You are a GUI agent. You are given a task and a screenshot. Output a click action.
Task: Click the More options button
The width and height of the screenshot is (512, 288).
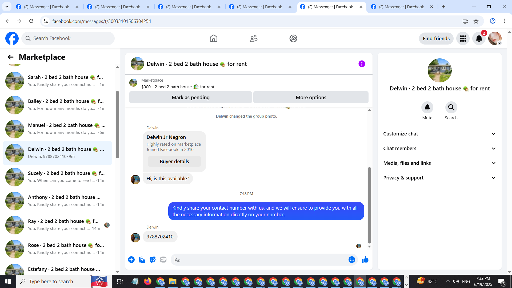click(x=311, y=97)
